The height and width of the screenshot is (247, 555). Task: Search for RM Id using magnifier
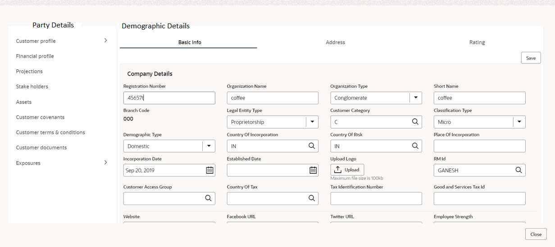[519, 171]
